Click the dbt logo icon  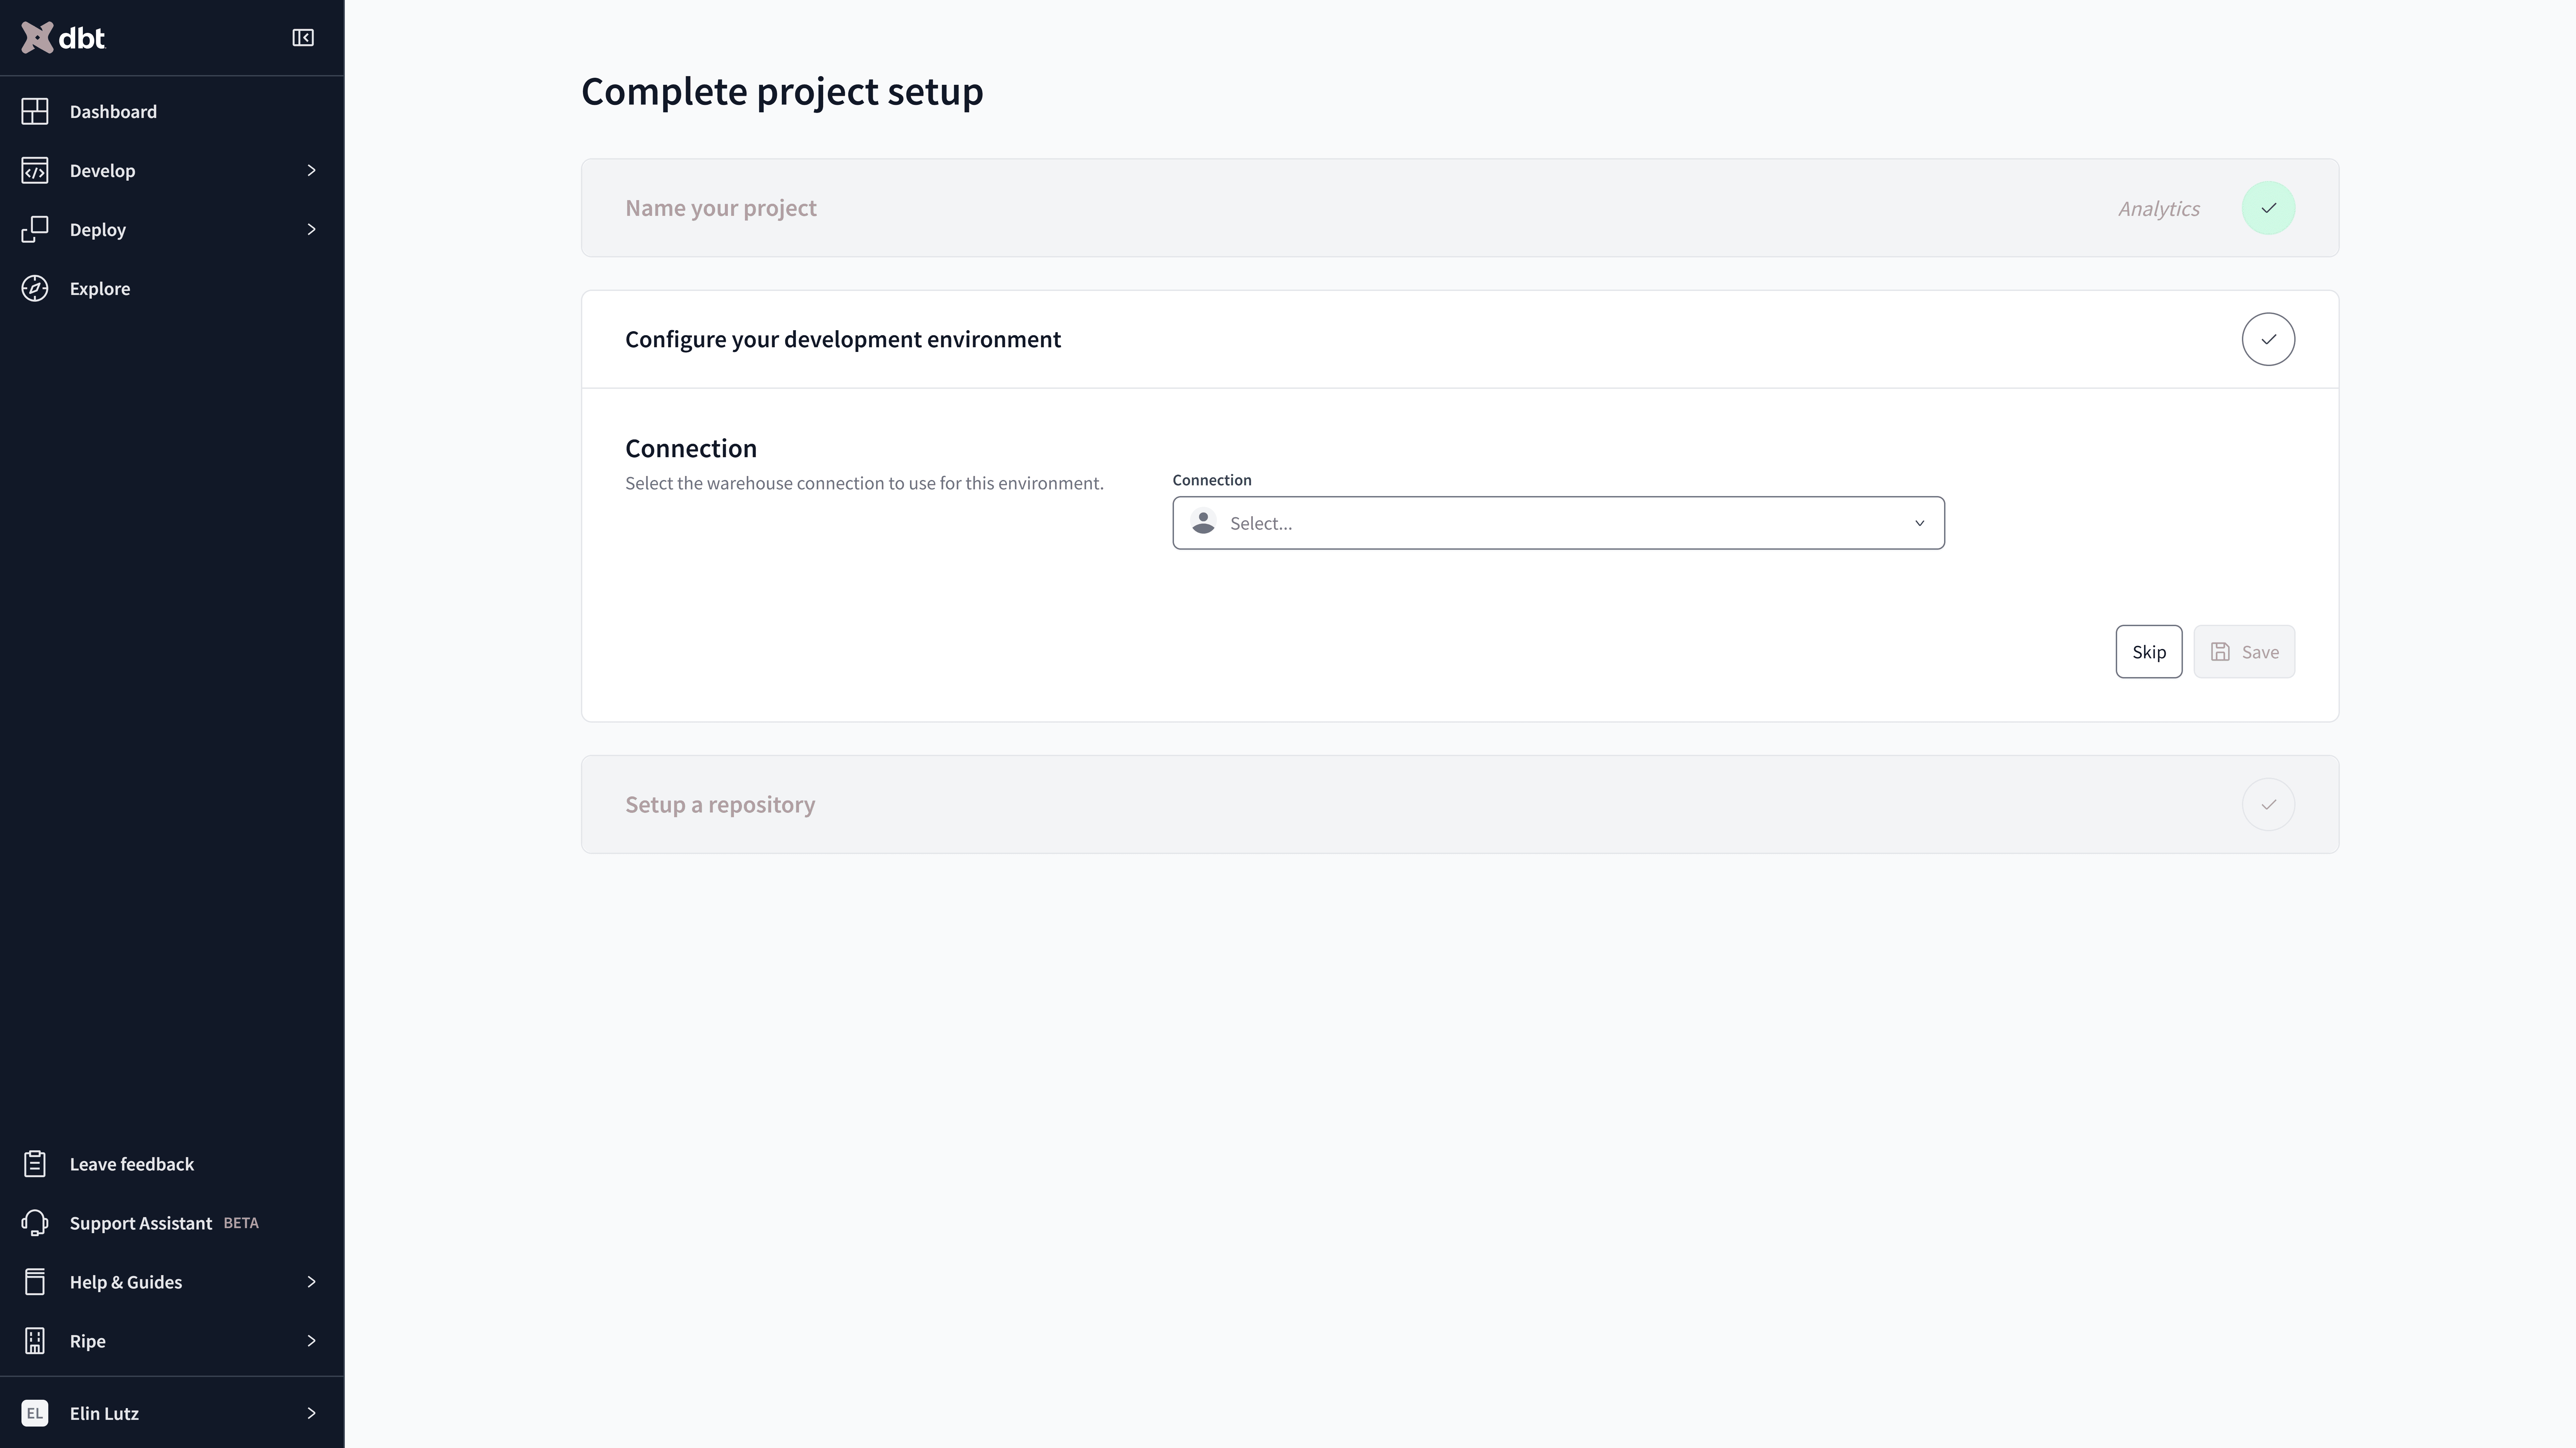(37, 38)
